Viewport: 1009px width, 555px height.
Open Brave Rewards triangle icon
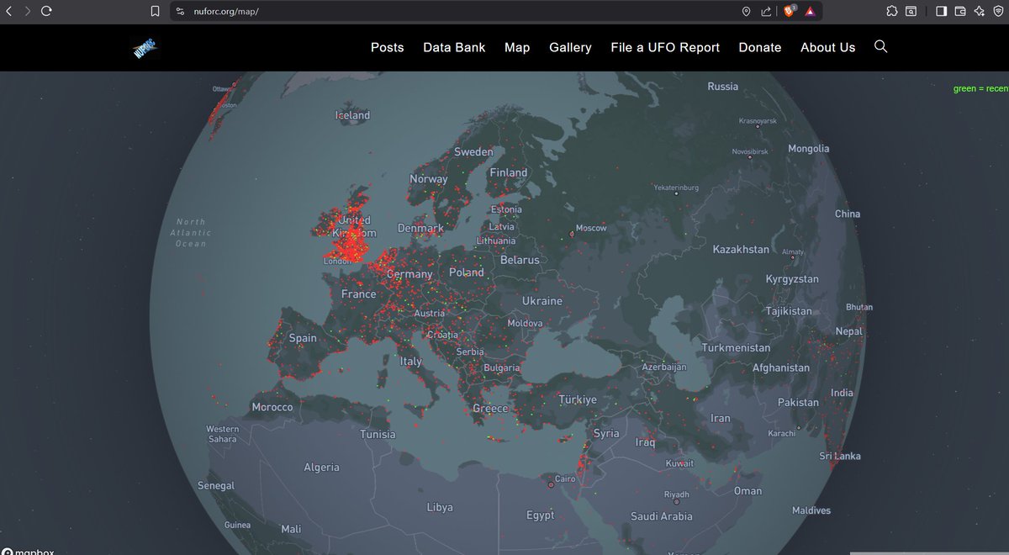point(810,11)
